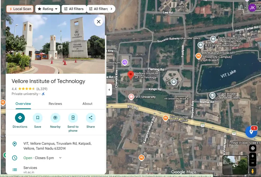Select the Overview tab
The width and height of the screenshot is (261, 177).
pyautogui.click(x=23, y=104)
